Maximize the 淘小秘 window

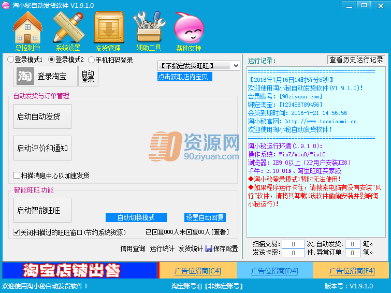pyautogui.click(x=364, y=6)
